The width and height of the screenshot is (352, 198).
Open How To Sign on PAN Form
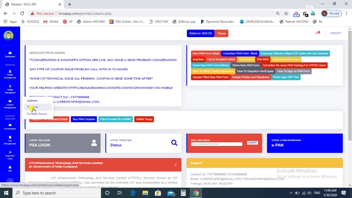tap(293, 71)
